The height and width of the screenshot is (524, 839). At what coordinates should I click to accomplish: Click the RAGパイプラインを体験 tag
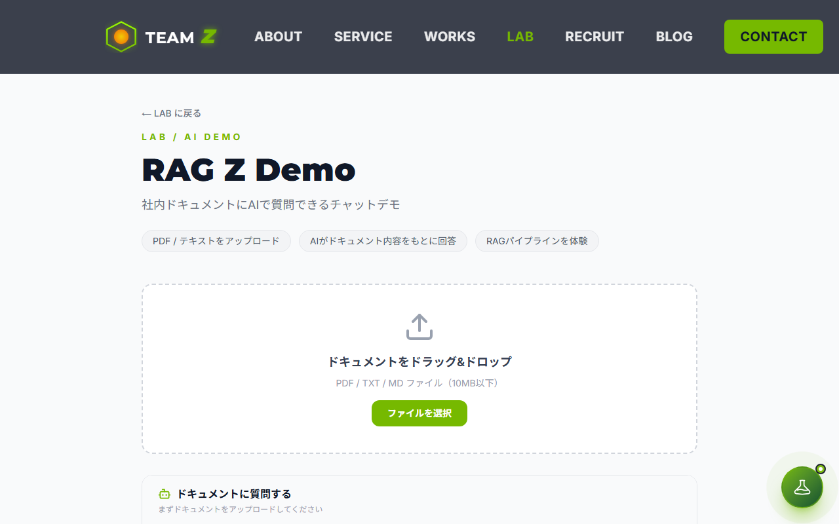pos(537,241)
